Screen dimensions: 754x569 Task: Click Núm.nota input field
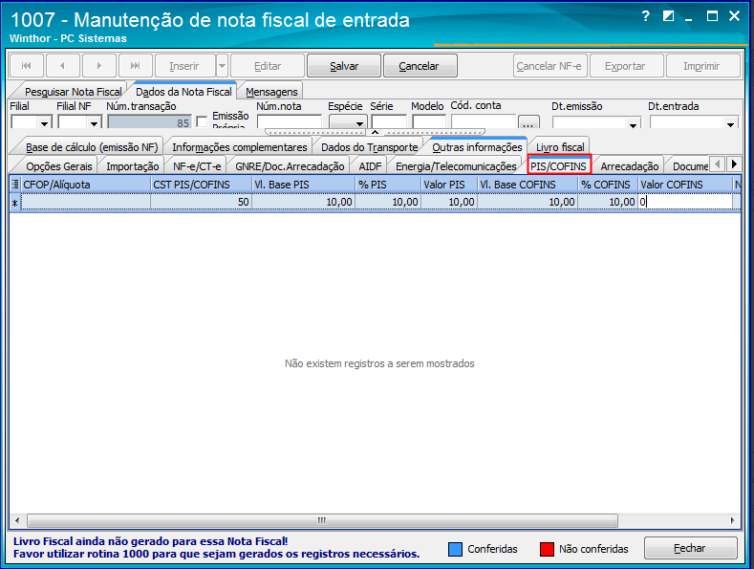(289, 121)
